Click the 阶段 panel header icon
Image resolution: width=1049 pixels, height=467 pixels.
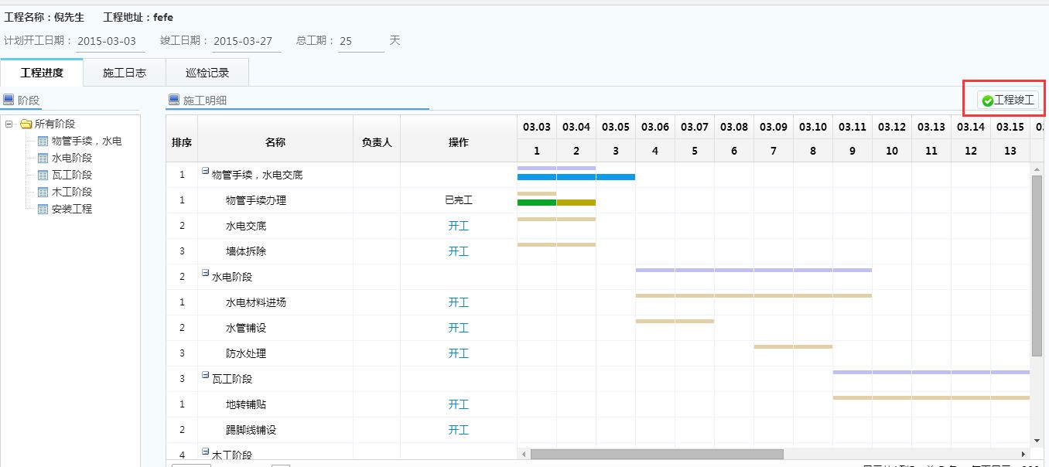[x=9, y=100]
